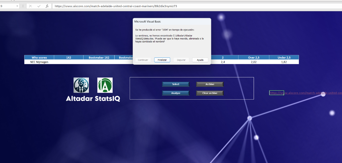Click the formula bar cancel X icon
This screenshot has height=163, width=342.
30,6
